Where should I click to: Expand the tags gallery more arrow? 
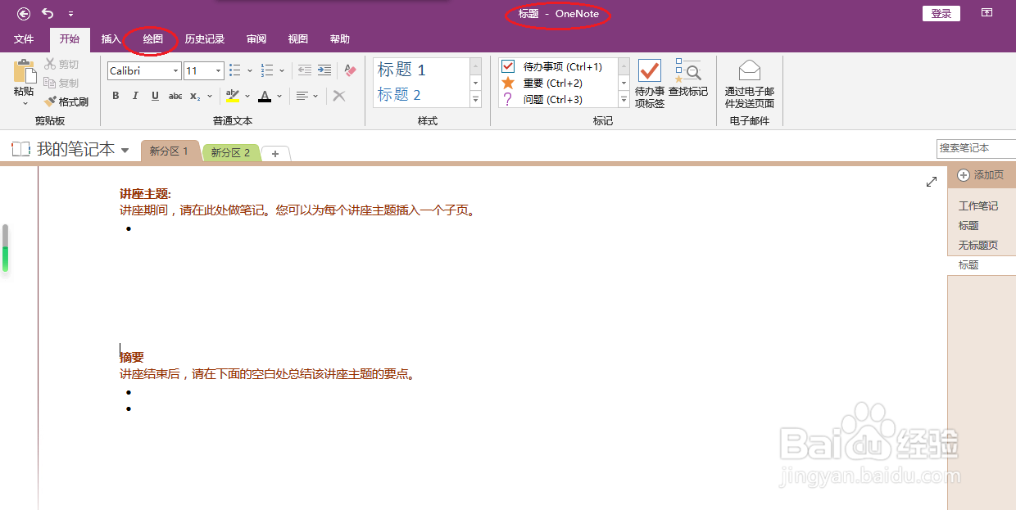click(624, 99)
